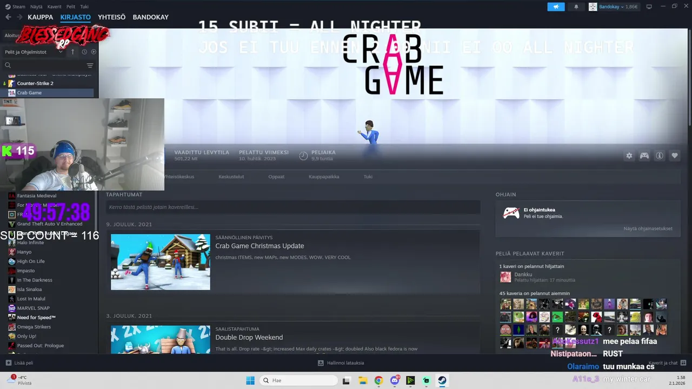Go forward with the right arrow

click(19, 17)
